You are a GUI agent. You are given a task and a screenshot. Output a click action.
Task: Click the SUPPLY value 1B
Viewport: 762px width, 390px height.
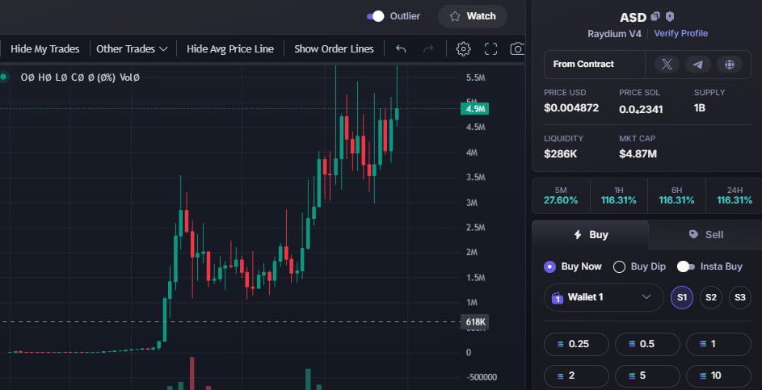point(699,108)
